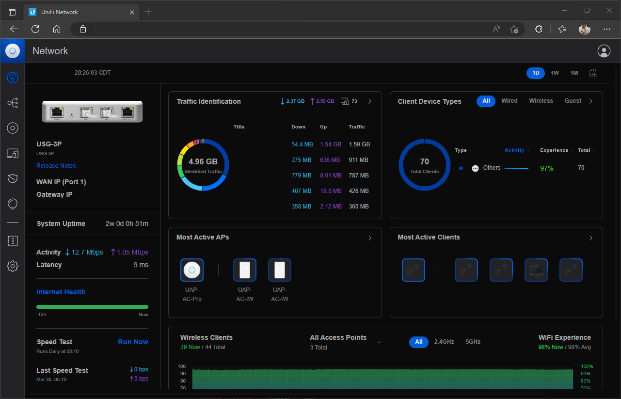Open a new browser tab
The height and width of the screenshot is (399, 621).
(x=148, y=12)
